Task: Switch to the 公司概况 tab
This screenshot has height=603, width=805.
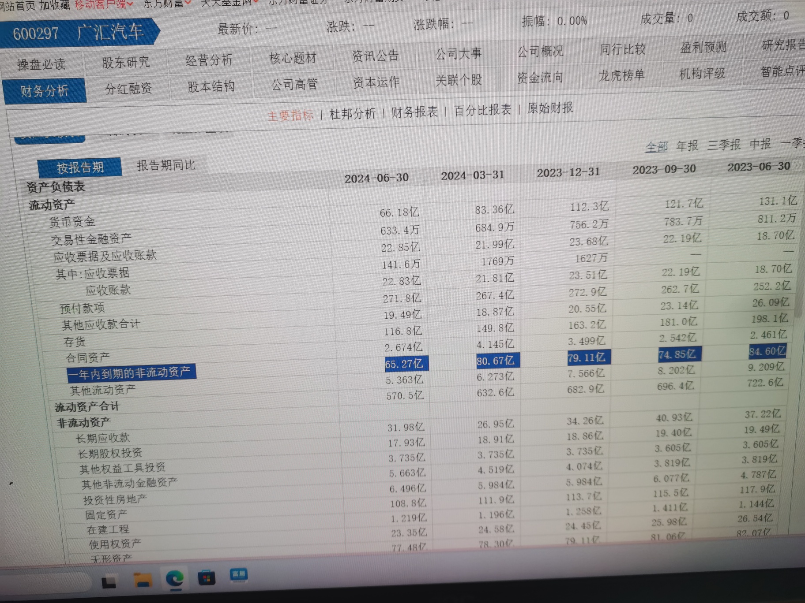Action: (540, 52)
